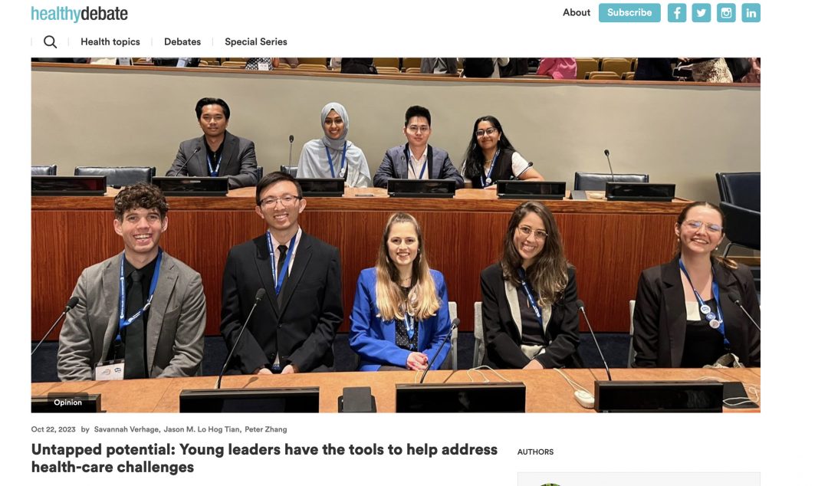
Task: Expand the Health topics menu
Action: pyautogui.click(x=110, y=41)
